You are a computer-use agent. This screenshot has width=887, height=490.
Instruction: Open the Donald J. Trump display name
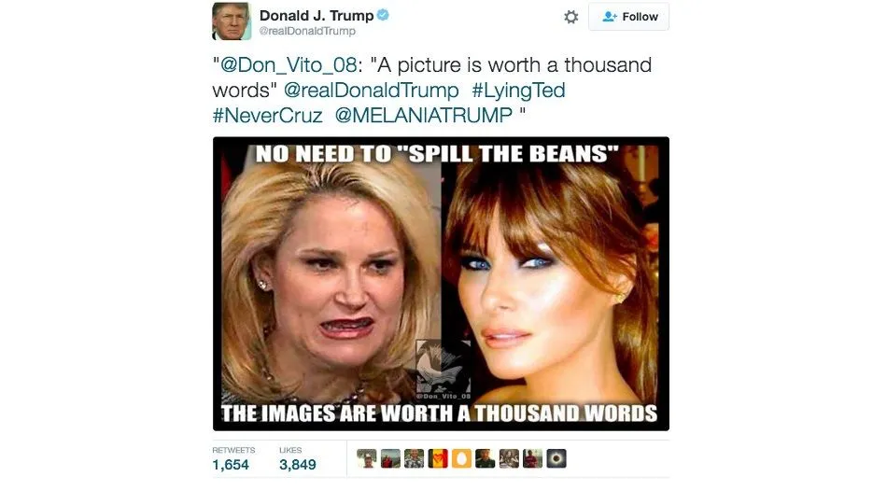pyautogui.click(x=317, y=16)
